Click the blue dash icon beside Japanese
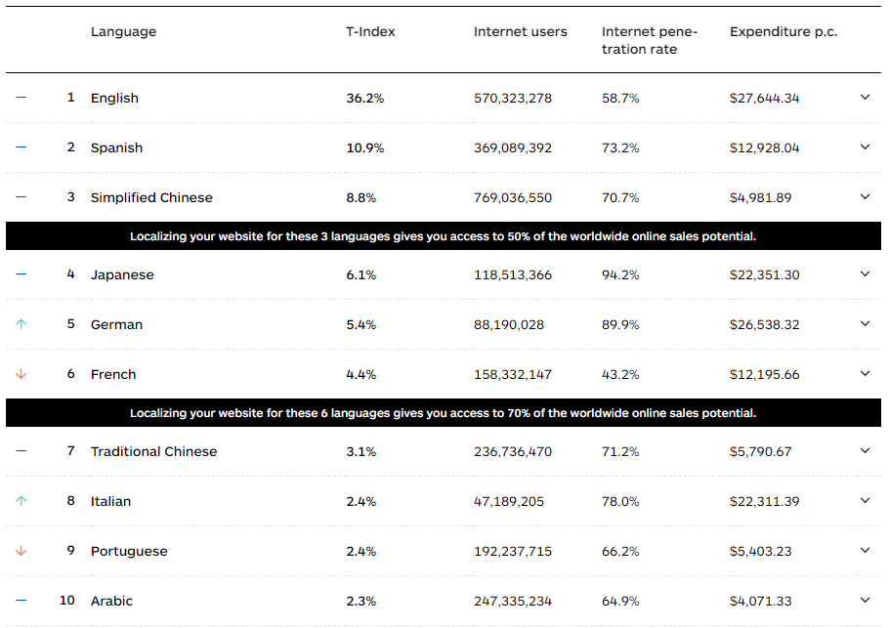 coord(21,274)
